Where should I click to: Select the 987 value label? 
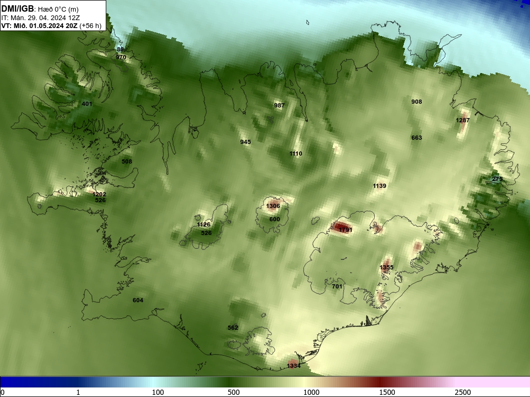pos(279,105)
